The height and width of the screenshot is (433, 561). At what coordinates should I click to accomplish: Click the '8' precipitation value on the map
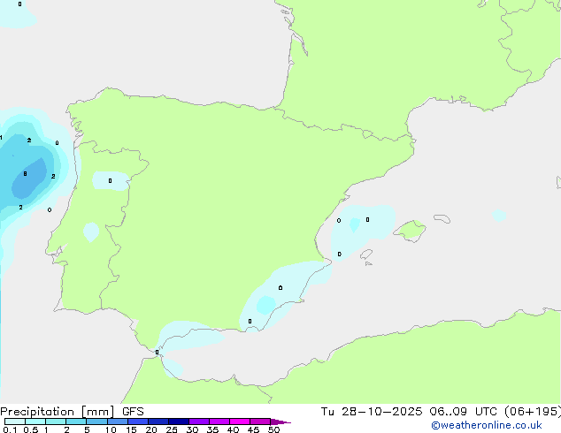pyautogui.click(x=25, y=173)
